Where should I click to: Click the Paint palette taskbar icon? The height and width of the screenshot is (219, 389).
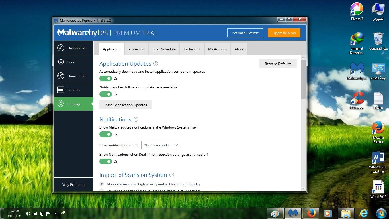point(275,213)
